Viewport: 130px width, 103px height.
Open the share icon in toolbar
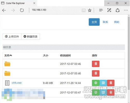pos(117,10)
